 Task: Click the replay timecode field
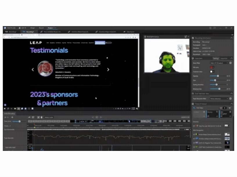[49, 117]
